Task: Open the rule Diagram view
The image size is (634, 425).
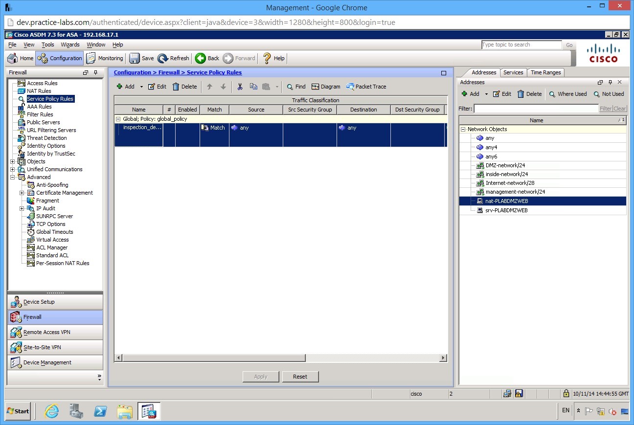Action: [x=326, y=87]
